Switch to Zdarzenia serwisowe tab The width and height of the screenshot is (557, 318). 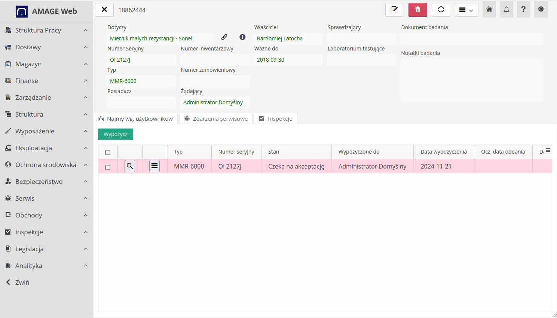(x=216, y=118)
